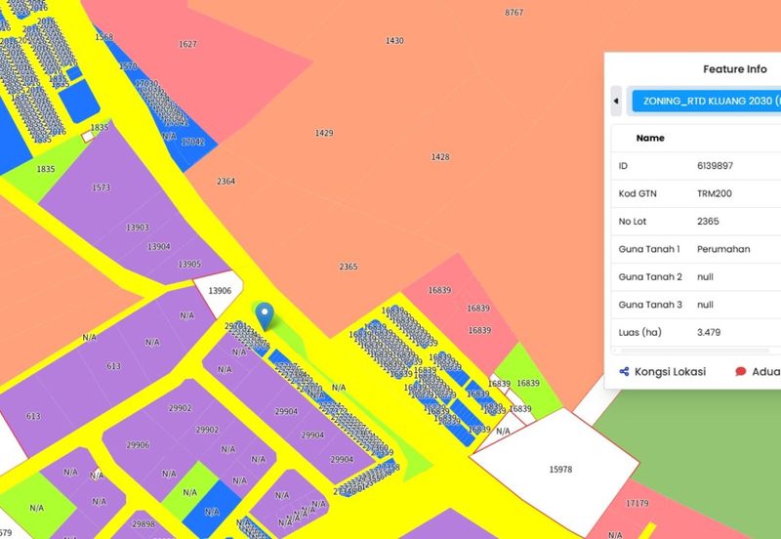Click the purple parcel labeled 29906
781x539 pixels.
[138, 445]
